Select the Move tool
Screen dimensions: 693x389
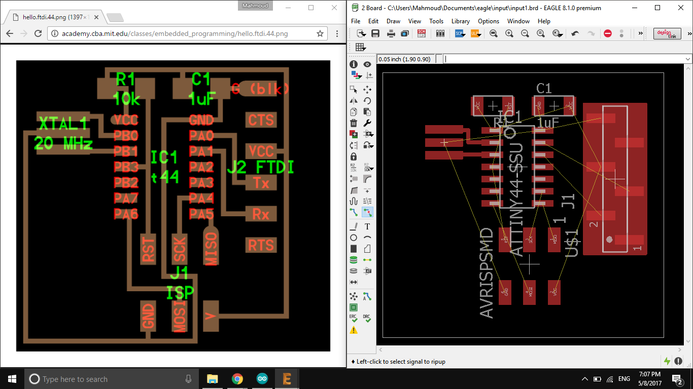pos(367,89)
